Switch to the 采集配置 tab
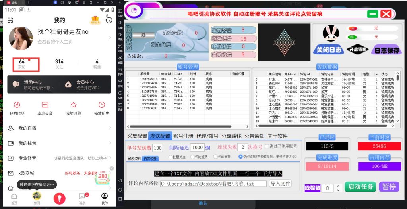The height and width of the screenshot is (209, 407). (x=137, y=136)
